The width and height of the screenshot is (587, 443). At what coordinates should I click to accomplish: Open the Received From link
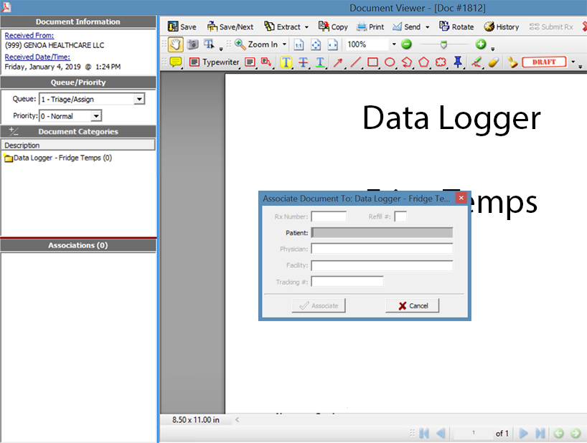(29, 35)
